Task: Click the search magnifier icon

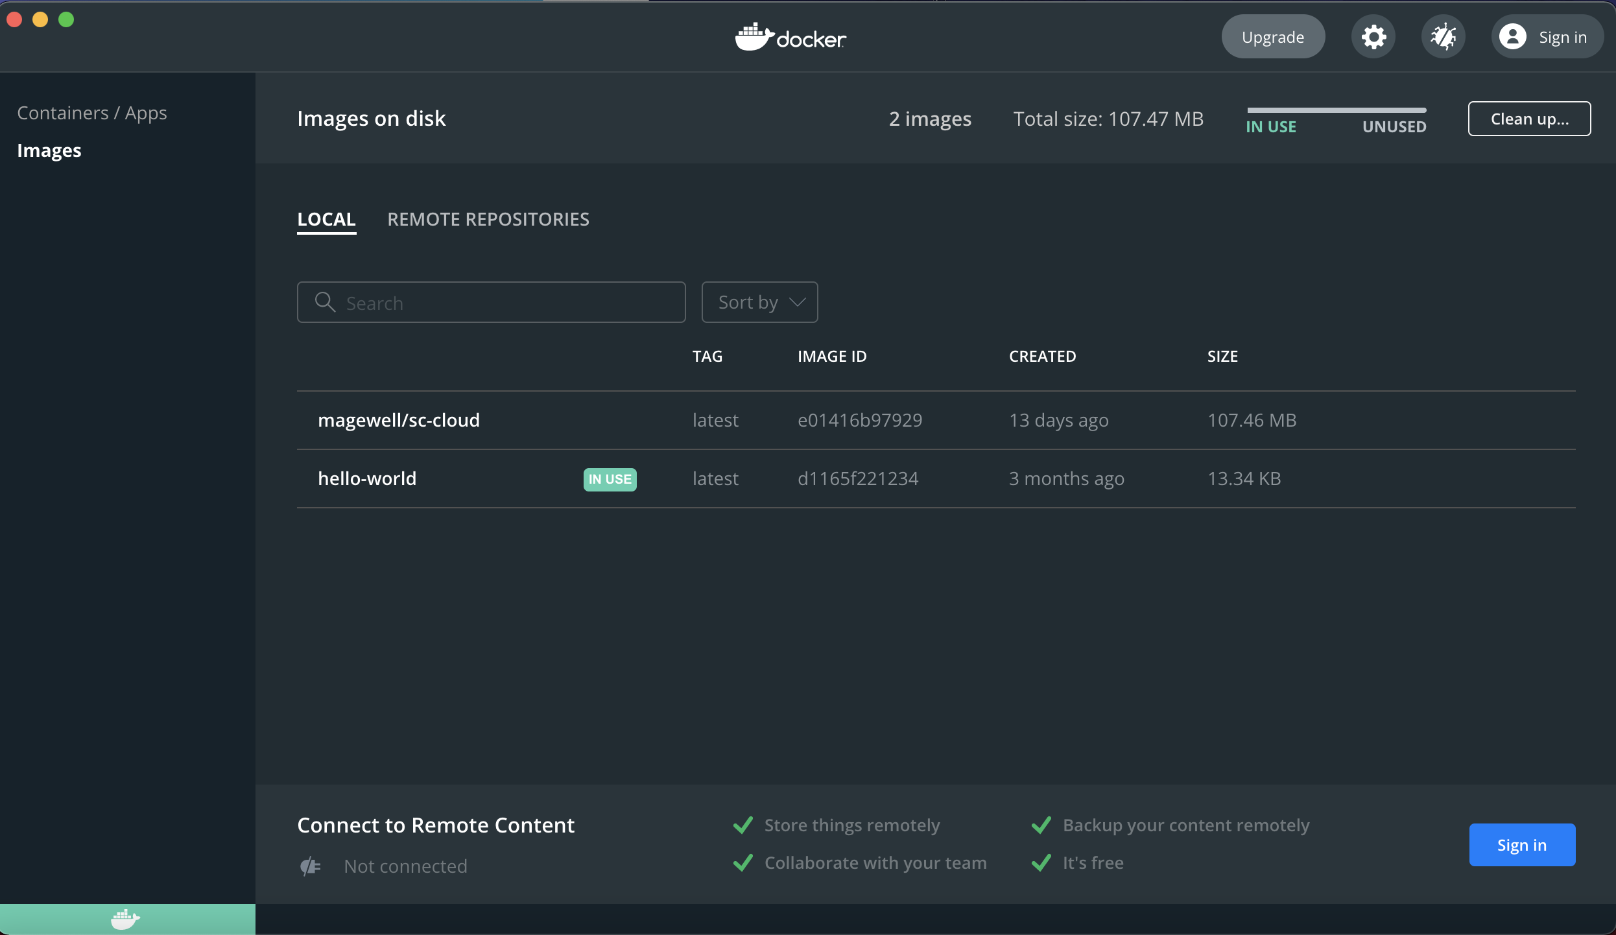Action: click(x=324, y=302)
